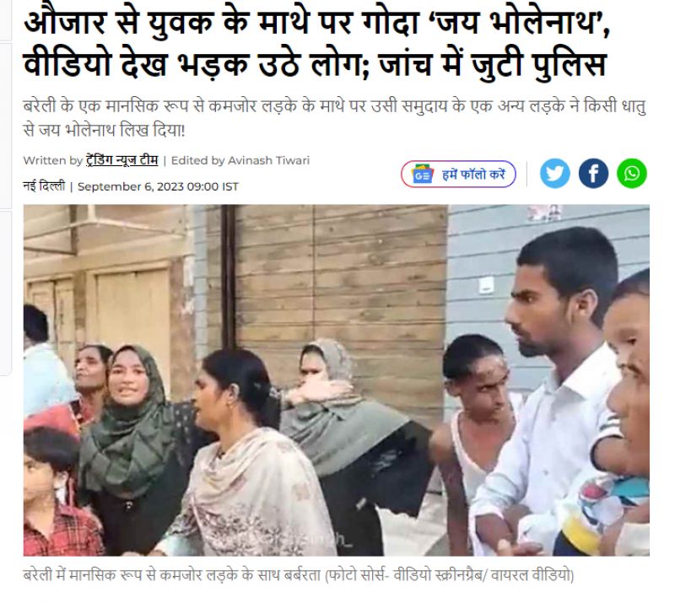The width and height of the screenshot is (675, 603).
Task: Open the 'ट्रेंडिंग न्यूज़ टीम' author link
Action: pyautogui.click(x=121, y=160)
